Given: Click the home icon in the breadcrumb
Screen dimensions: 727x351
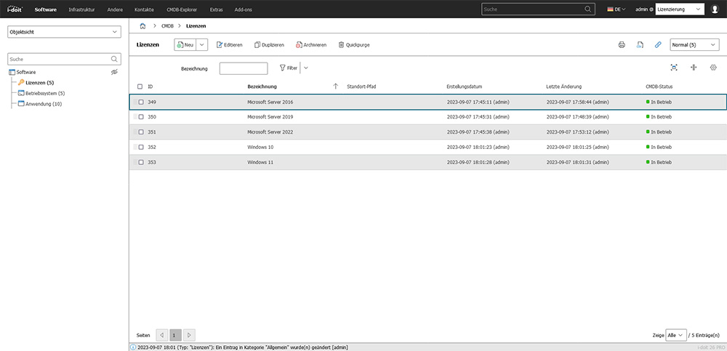Looking at the screenshot, I should point(142,25).
